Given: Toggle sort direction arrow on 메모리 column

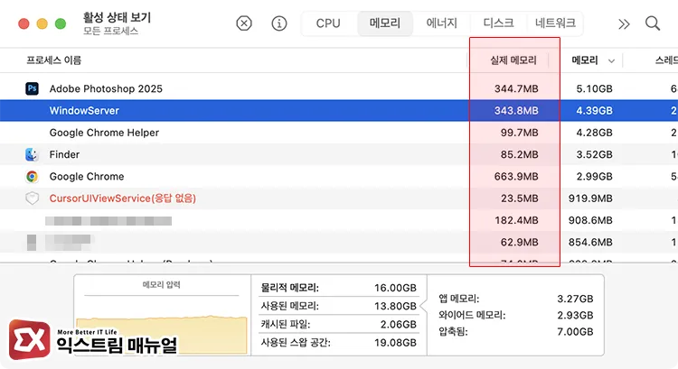Looking at the screenshot, I should (611, 60).
